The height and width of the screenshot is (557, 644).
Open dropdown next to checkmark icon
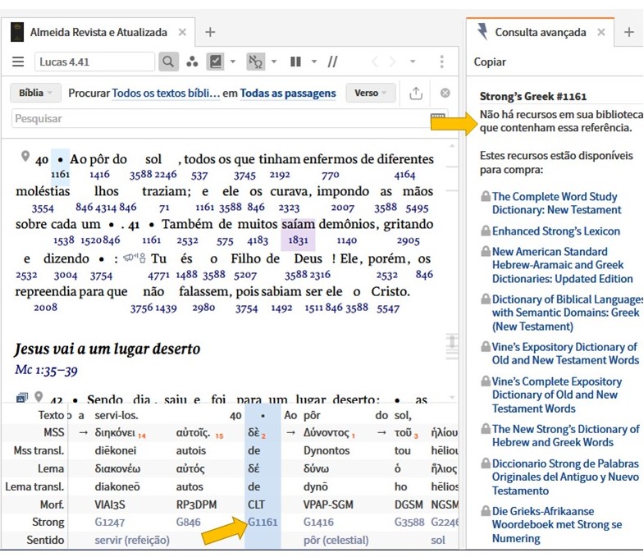(x=233, y=62)
